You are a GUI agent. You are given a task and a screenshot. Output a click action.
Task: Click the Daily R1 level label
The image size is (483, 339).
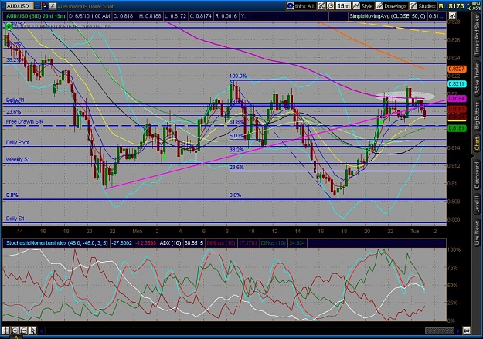tap(15, 100)
